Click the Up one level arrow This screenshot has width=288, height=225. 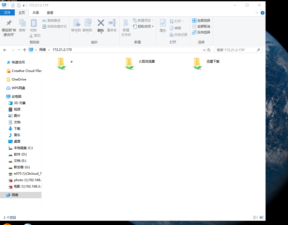coord(25,50)
